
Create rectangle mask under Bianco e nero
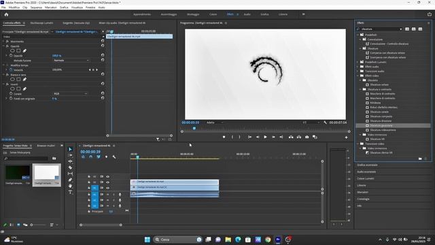point(18,80)
